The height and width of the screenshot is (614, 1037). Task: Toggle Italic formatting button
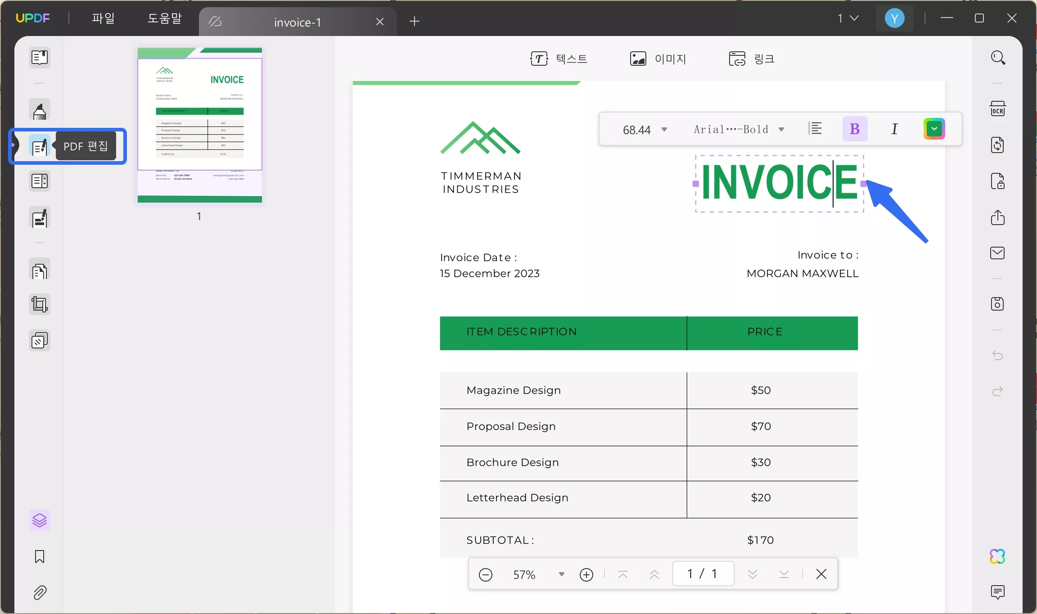894,129
